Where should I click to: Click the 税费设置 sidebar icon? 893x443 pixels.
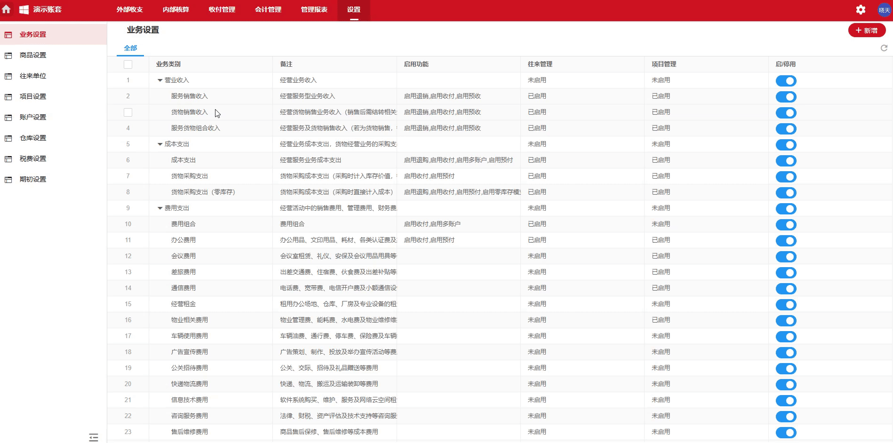click(8, 159)
